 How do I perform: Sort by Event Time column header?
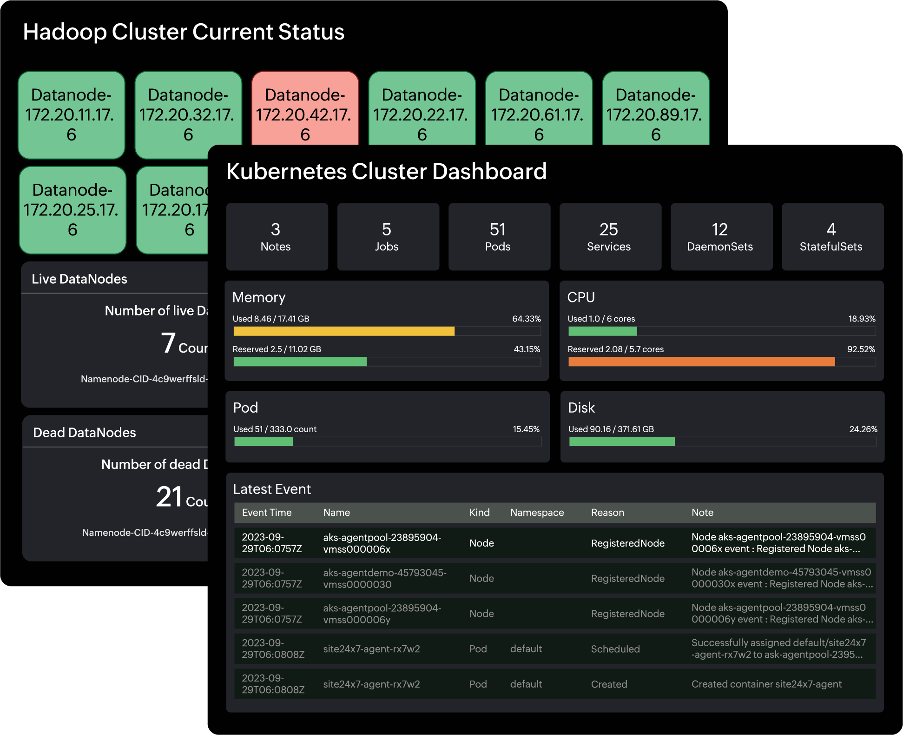[x=267, y=512]
